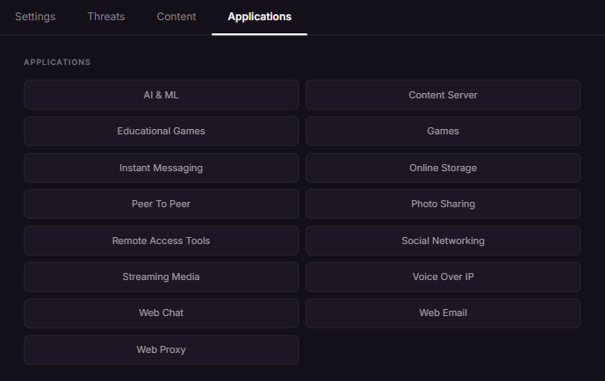This screenshot has width=605, height=381.
Task: Select the Applications tab
Action: point(259,17)
